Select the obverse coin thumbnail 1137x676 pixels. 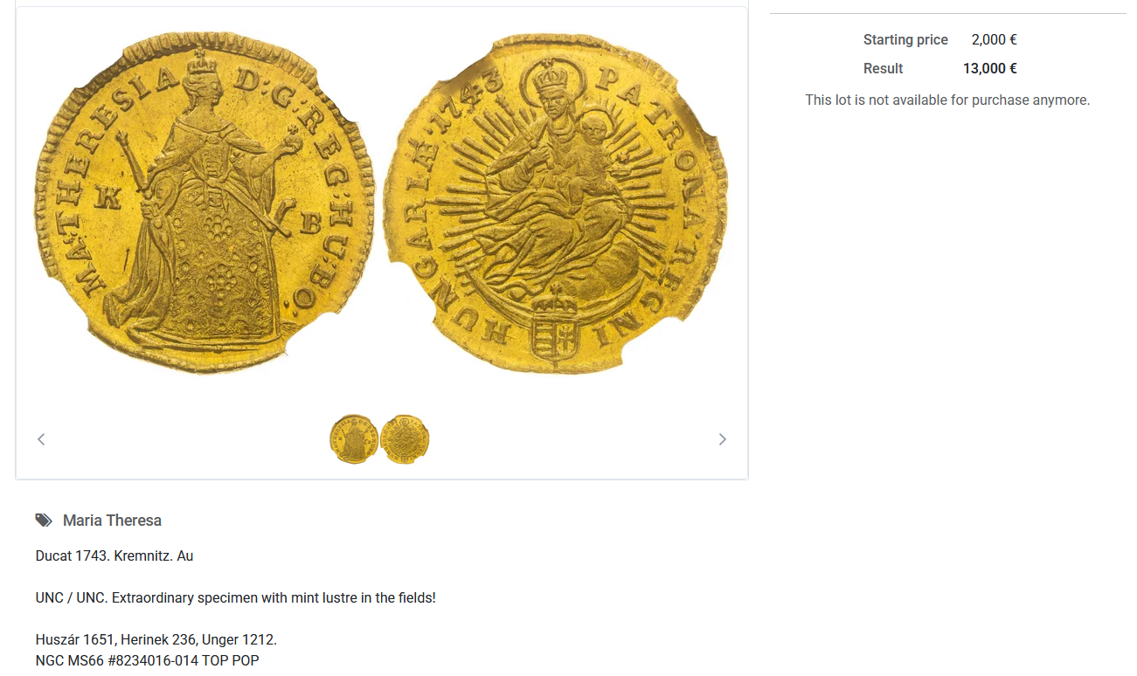pyautogui.click(x=354, y=439)
